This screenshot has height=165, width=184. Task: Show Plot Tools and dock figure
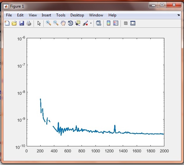point(133,23)
